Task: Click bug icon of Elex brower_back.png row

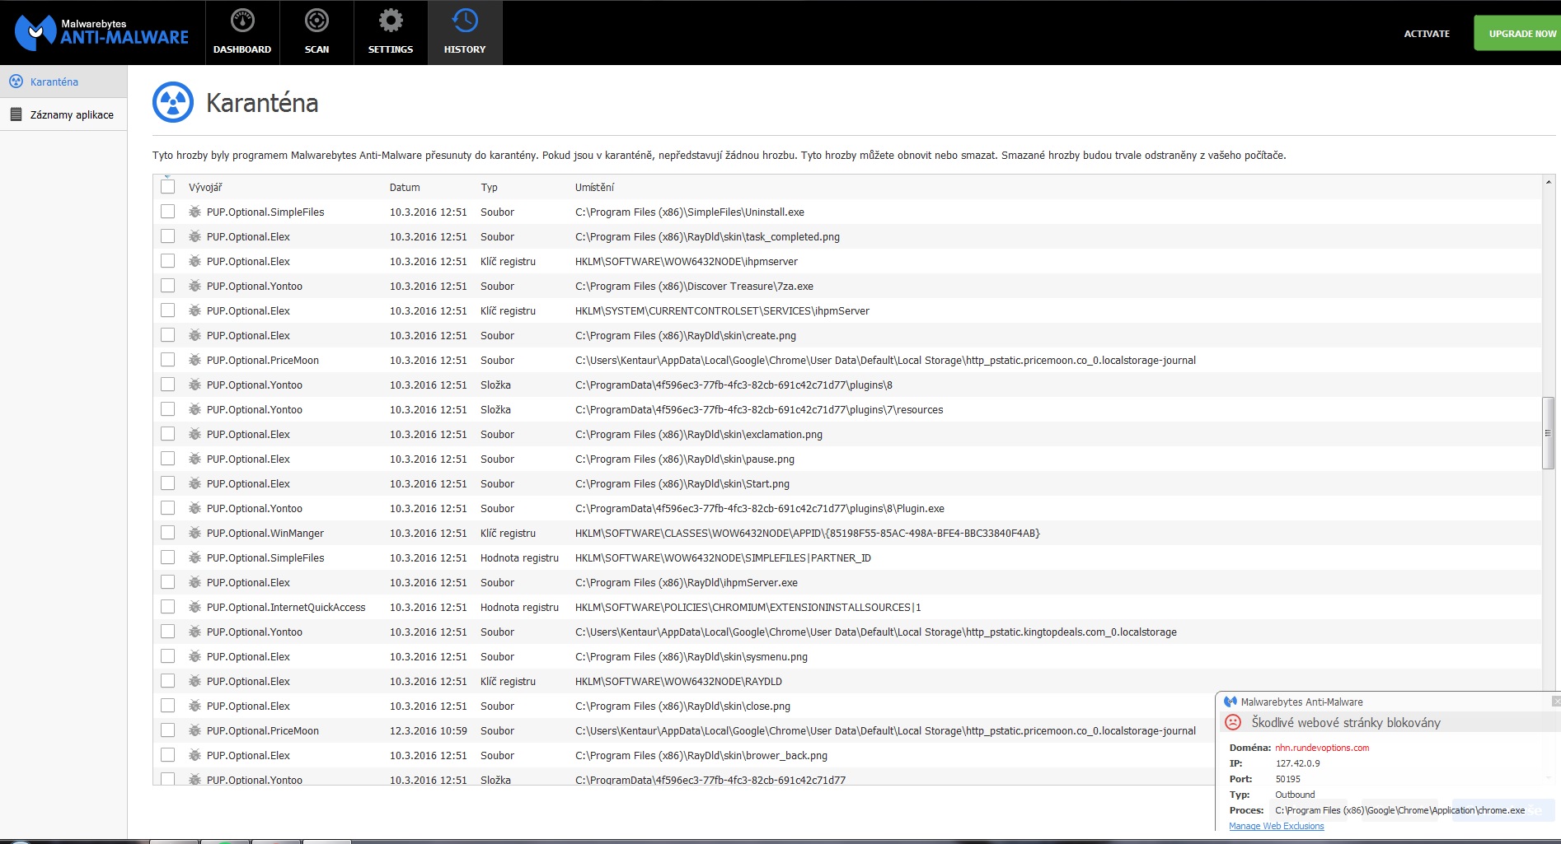Action: click(x=195, y=755)
